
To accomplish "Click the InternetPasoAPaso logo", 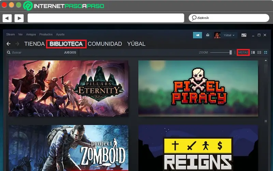I will tap(64, 6).
